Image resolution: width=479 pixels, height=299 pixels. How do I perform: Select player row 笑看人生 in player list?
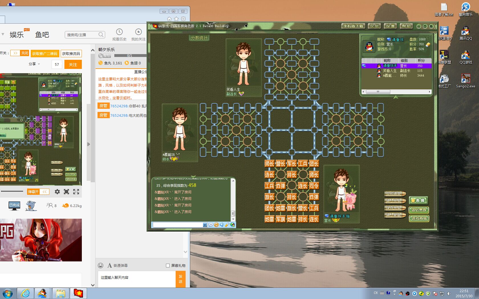click(x=396, y=71)
